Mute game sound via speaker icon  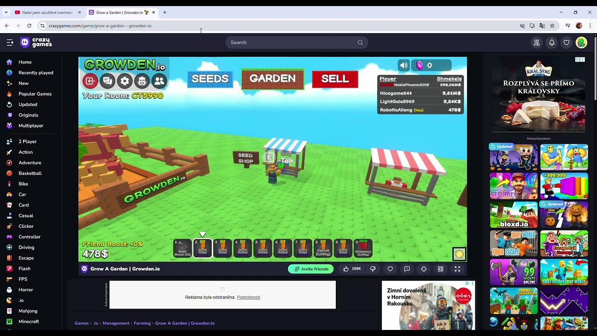click(404, 65)
